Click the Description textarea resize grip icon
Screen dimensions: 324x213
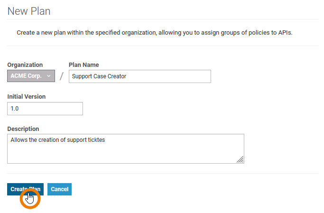click(x=240, y=159)
